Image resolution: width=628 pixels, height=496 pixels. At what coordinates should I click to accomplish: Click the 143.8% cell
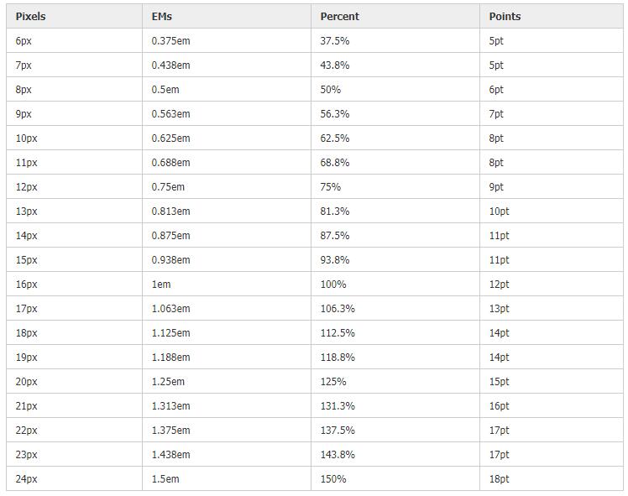tap(395, 454)
